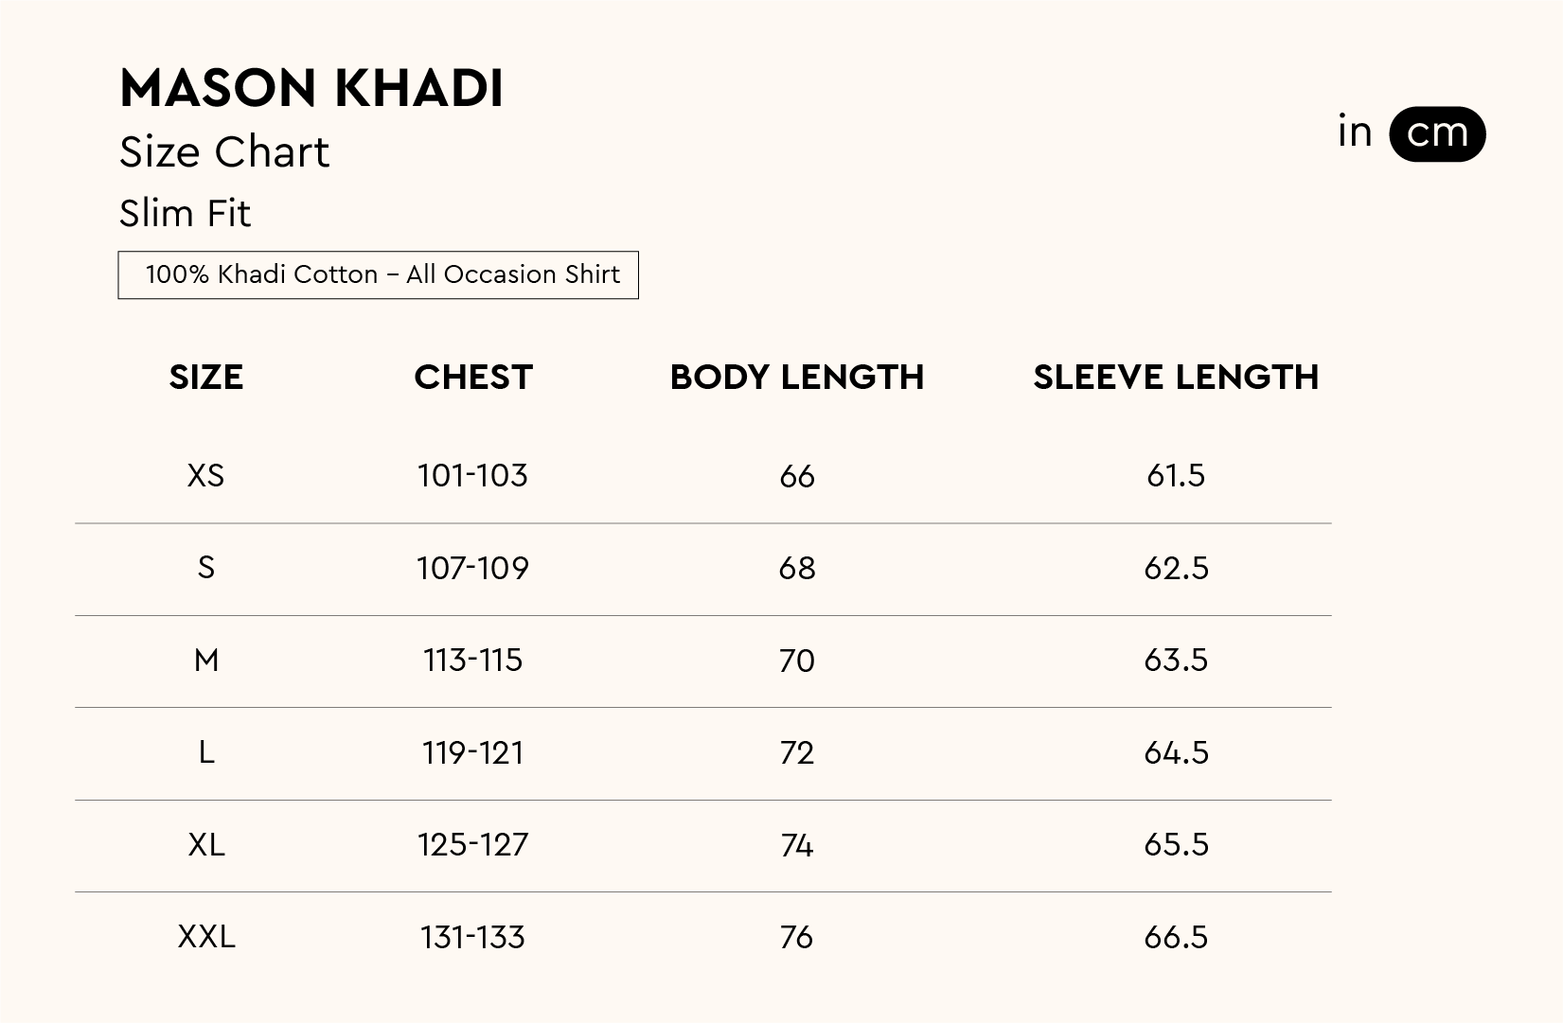Click the "100% Khadi Cotton – All Occasion Shirt" box
Screen dimensions: 1563x1023
pos(378,274)
